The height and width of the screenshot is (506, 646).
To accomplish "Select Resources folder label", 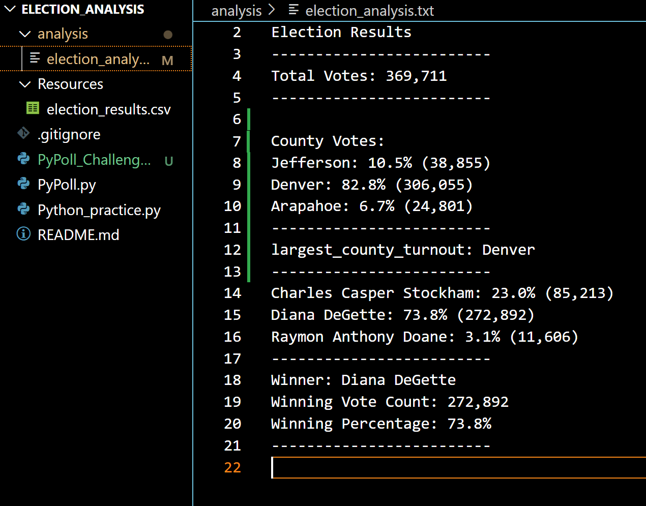I will (x=70, y=84).
